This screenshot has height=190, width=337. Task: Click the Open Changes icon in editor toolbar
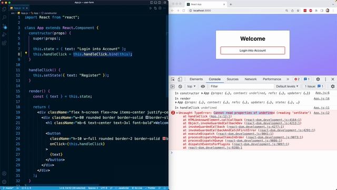155,8
